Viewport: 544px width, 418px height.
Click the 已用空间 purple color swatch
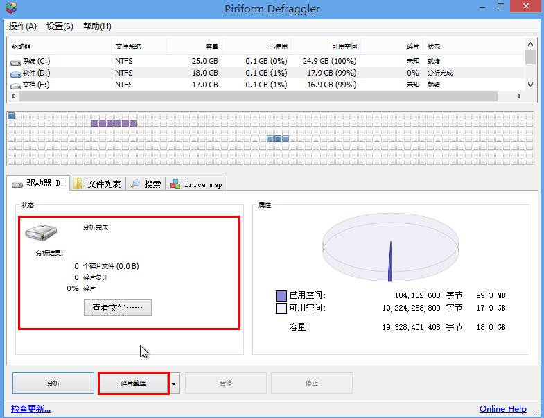tap(281, 296)
